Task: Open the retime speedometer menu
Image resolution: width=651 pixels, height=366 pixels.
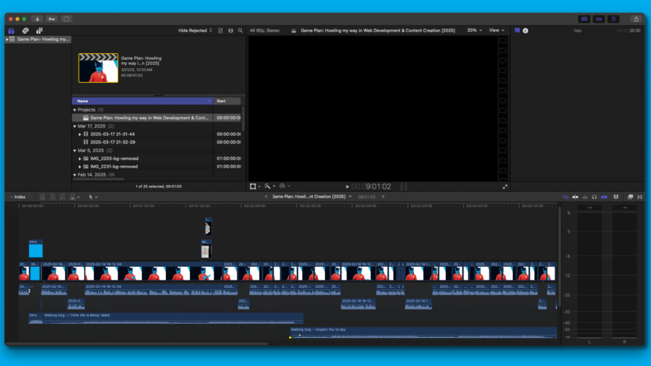Action: (285, 187)
